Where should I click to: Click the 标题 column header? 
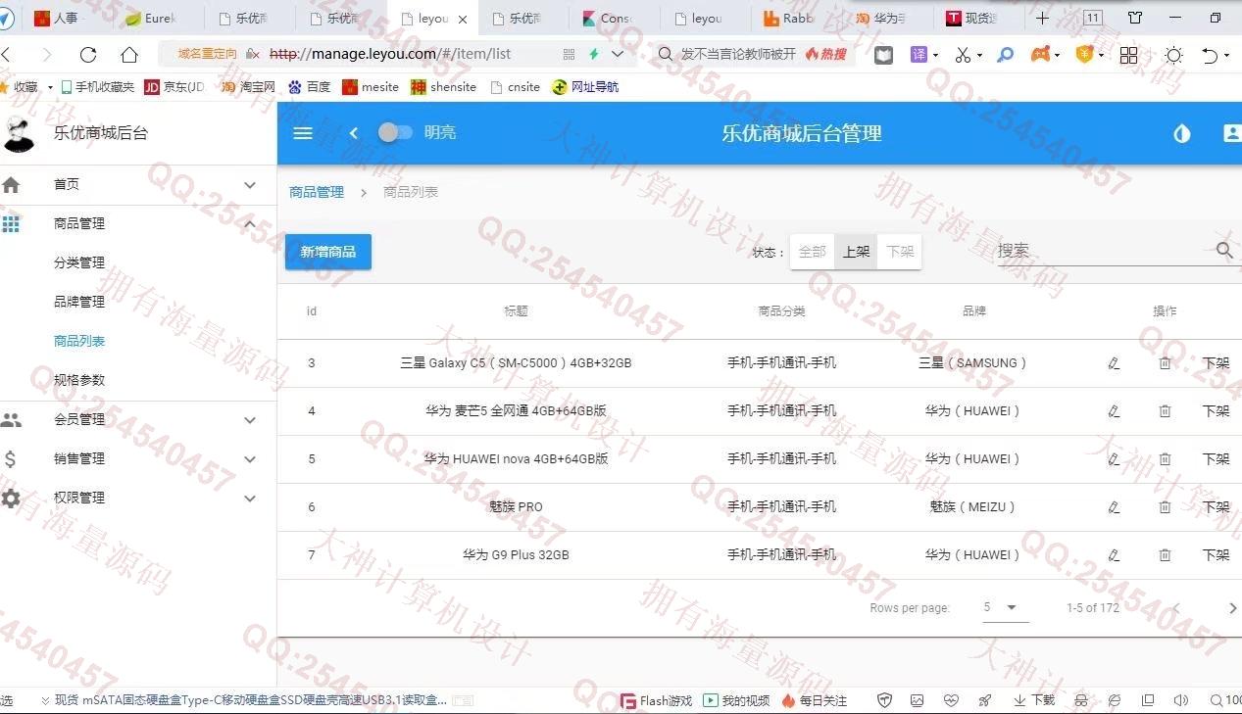pos(517,311)
